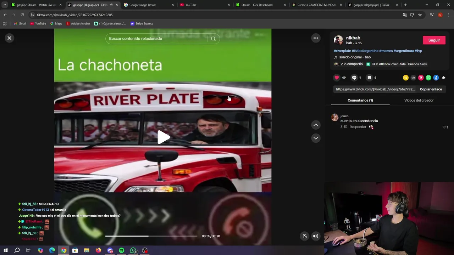Repost video with yellow repost icon

coord(406,78)
